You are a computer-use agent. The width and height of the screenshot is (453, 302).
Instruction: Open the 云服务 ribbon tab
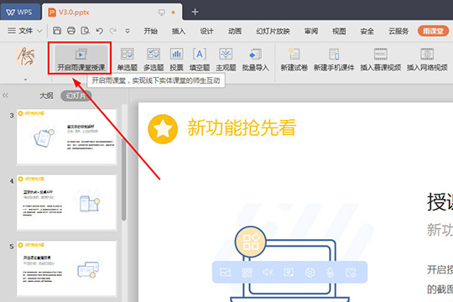point(398,31)
